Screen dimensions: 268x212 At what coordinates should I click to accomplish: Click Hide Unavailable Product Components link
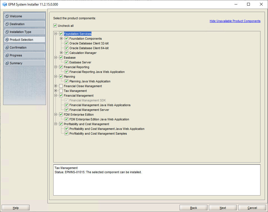click(x=235, y=21)
